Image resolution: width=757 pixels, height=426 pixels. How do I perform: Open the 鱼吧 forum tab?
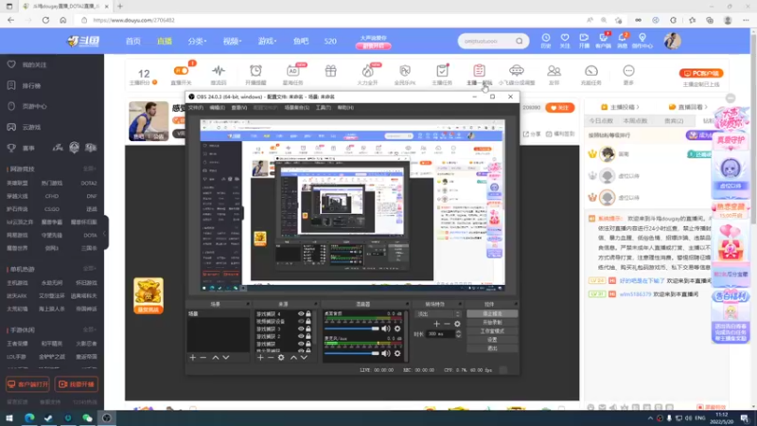tap(301, 41)
